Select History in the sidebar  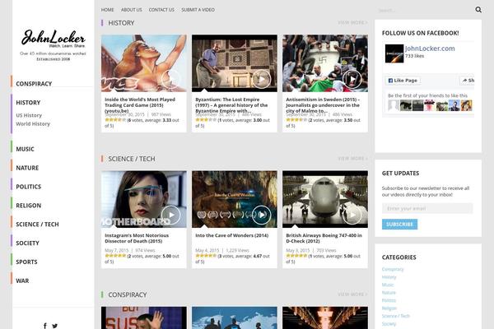click(x=28, y=103)
